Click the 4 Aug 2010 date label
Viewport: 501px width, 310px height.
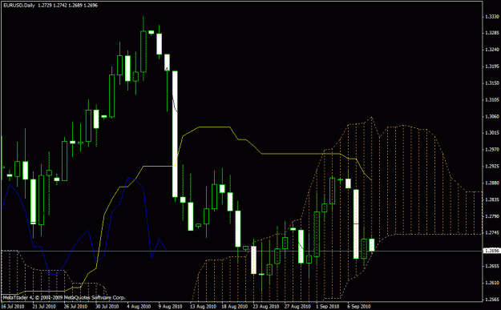(x=139, y=306)
